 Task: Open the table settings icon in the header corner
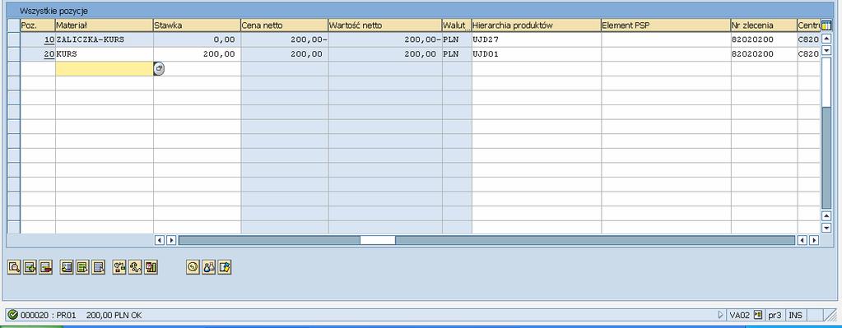pyautogui.click(x=826, y=25)
